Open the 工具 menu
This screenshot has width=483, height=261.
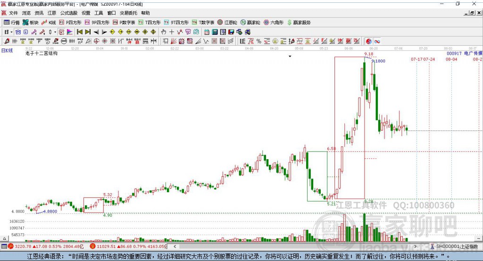pos(99,13)
